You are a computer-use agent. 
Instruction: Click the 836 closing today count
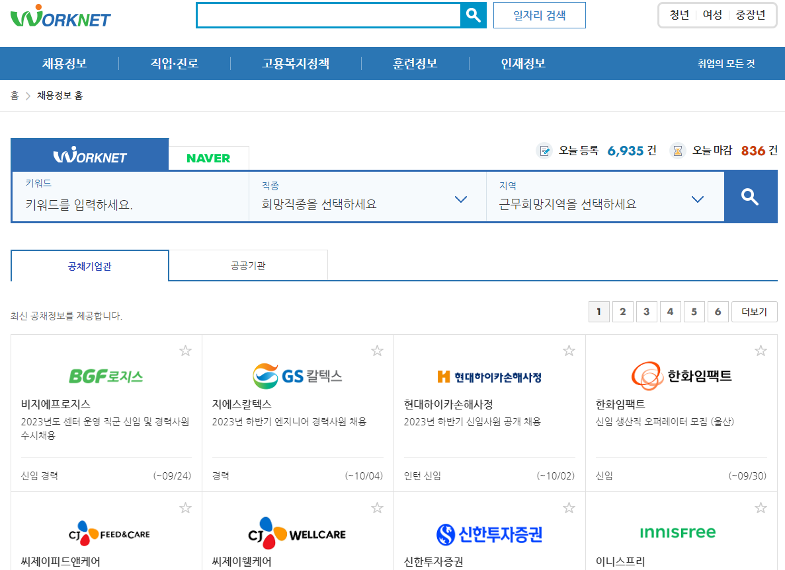pos(753,151)
